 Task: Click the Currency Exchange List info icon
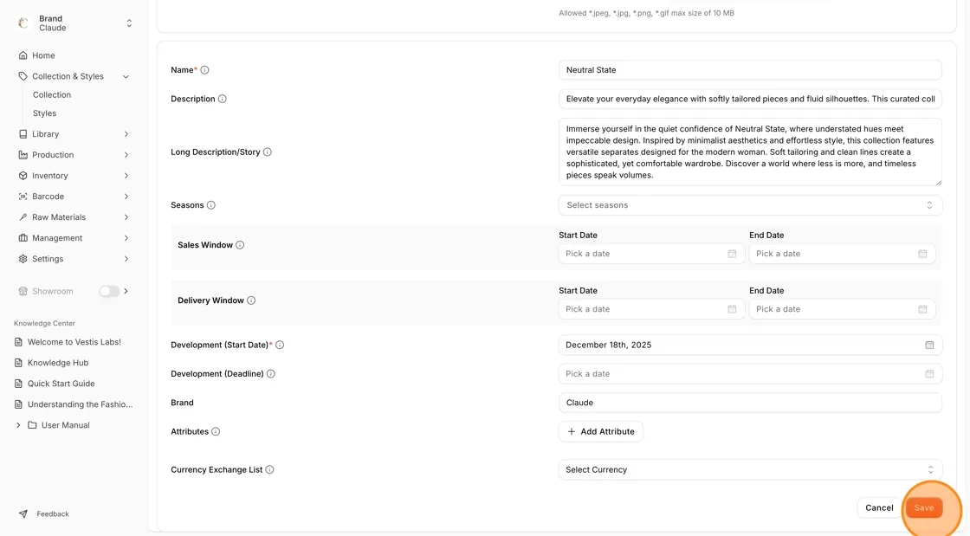269,470
